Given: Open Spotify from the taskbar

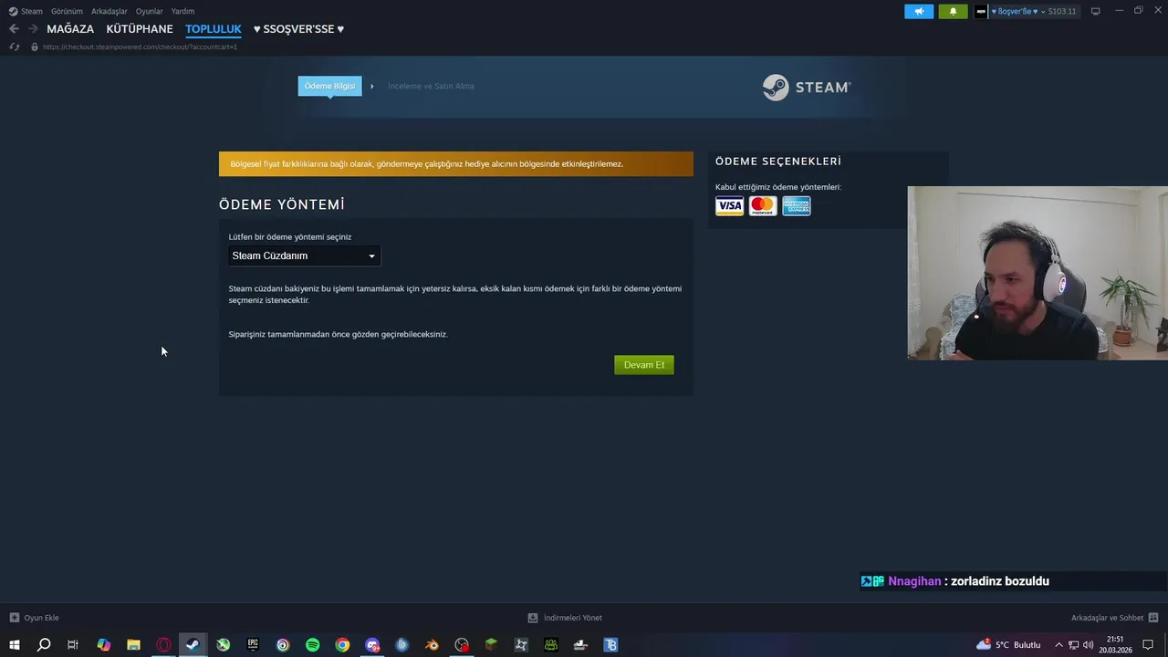Looking at the screenshot, I should [312, 645].
